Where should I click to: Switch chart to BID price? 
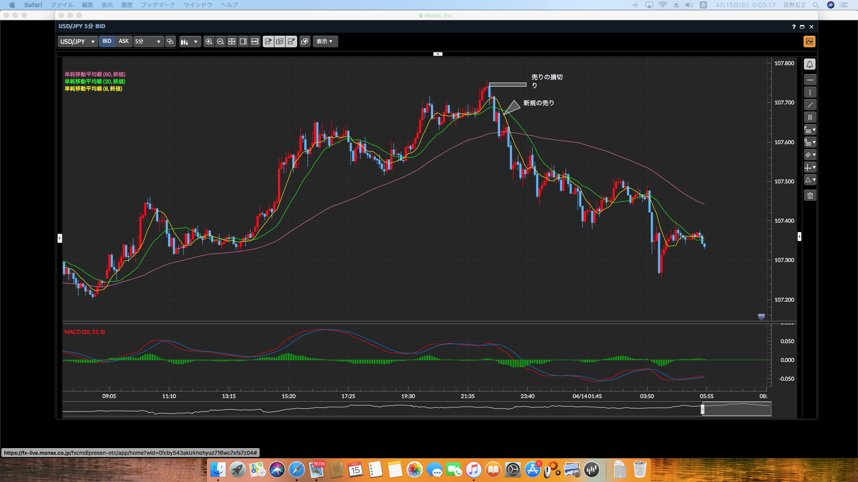(x=107, y=41)
